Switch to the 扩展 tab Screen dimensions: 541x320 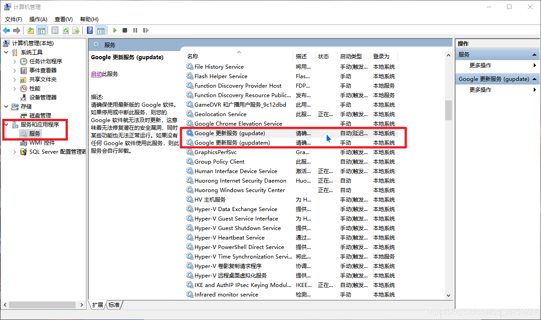click(x=98, y=305)
